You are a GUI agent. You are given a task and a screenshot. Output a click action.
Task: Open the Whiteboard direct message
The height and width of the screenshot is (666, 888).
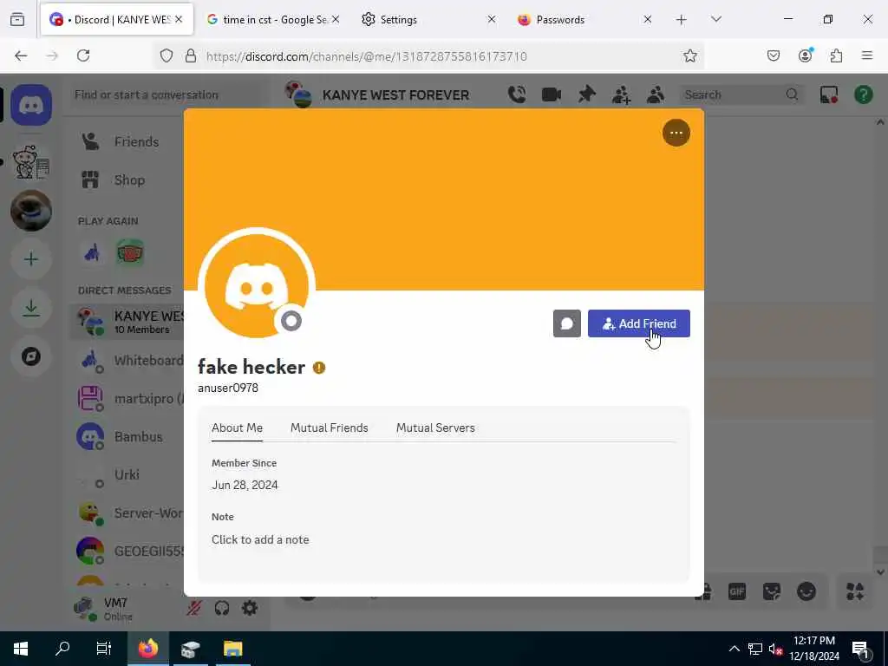pyautogui.click(x=127, y=361)
